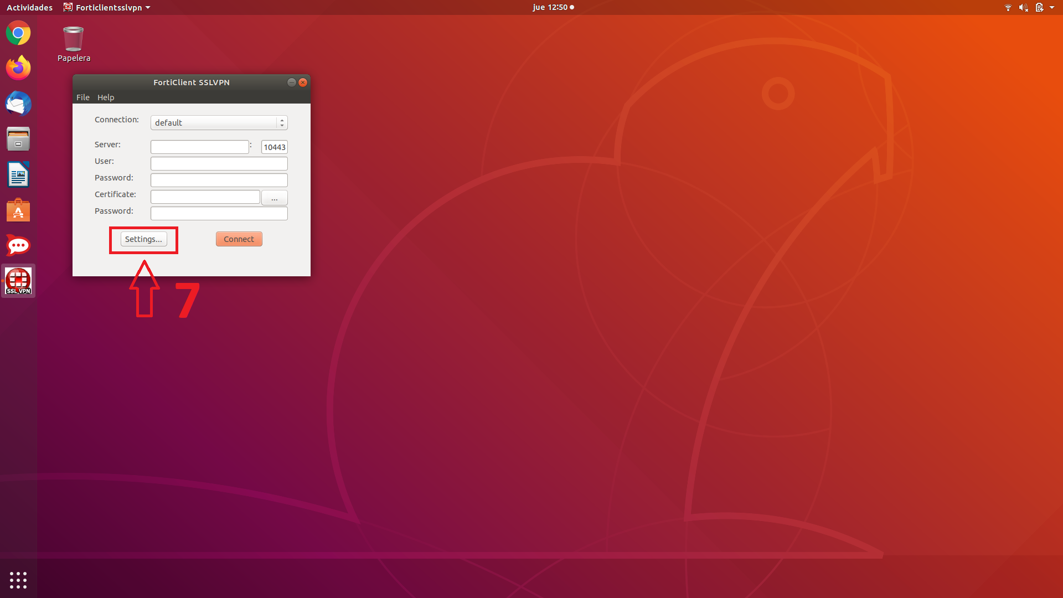Click the port field showing 10443
Image resolution: width=1063 pixels, height=598 pixels.
[274, 147]
